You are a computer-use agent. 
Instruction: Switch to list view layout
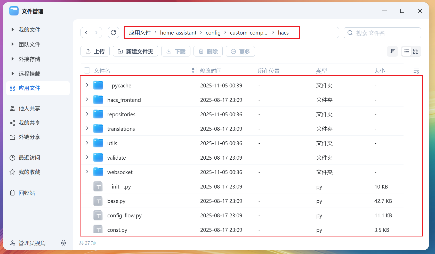(x=406, y=51)
